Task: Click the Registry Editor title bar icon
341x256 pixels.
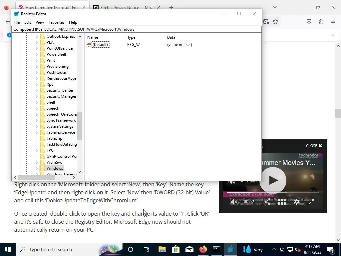Action: [x=16, y=14]
